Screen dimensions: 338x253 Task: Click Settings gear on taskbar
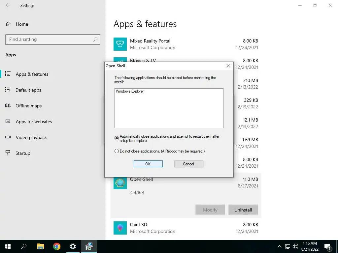[x=73, y=246]
